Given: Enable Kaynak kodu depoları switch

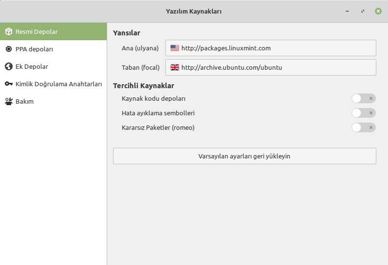Looking at the screenshot, I should click(x=363, y=98).
